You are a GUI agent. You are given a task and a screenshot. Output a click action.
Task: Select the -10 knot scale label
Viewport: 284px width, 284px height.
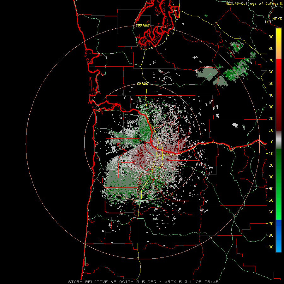point(270,154)
